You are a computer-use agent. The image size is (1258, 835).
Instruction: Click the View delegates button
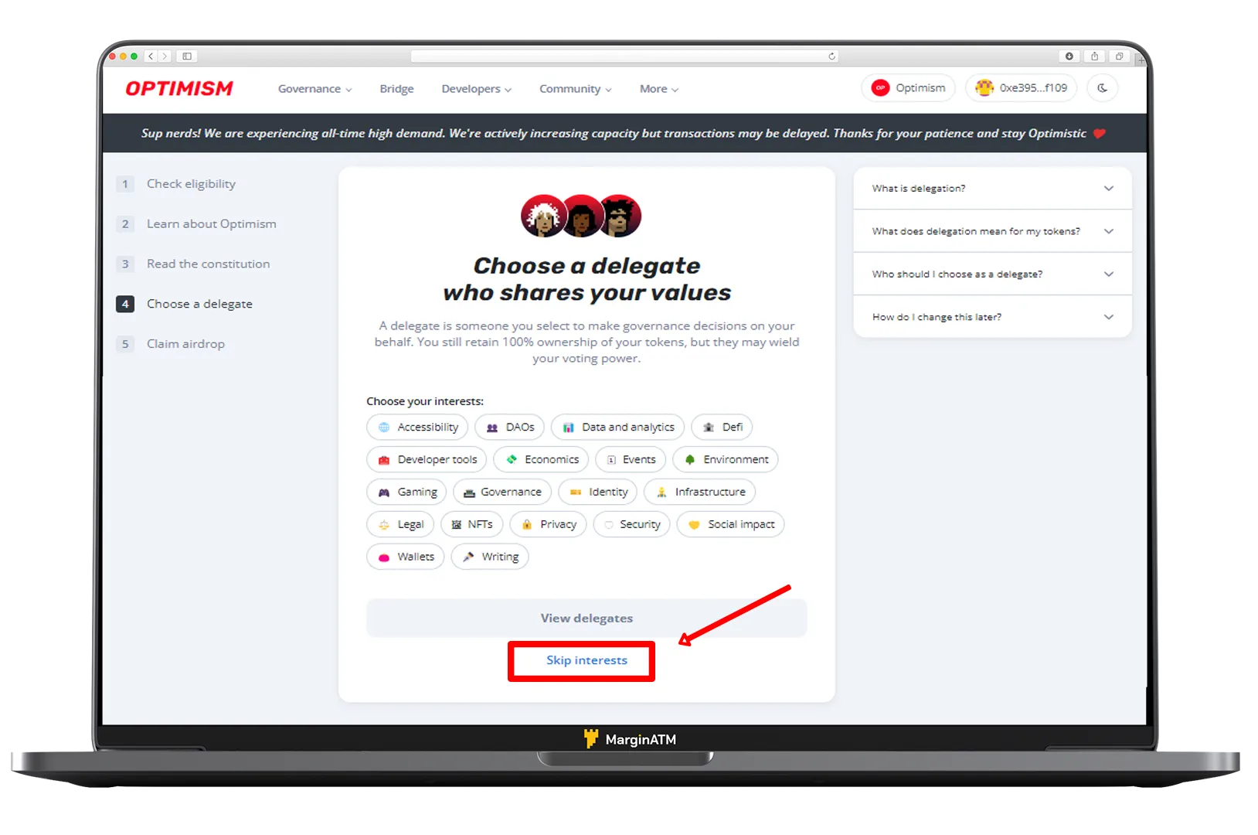(586, 619)
